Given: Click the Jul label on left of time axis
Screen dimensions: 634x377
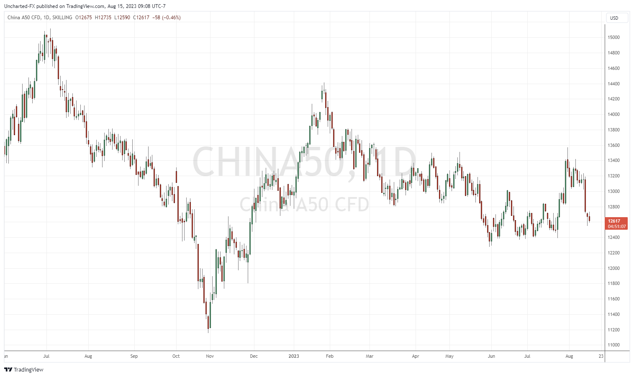Looking at the screenshot, I should pos(46,356).
